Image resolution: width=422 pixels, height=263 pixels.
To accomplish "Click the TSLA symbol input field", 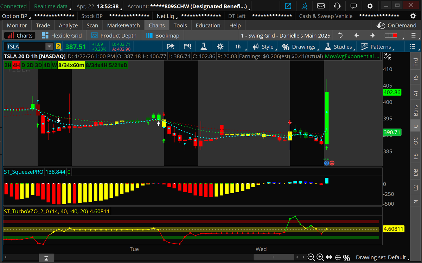I will [25, 46].
